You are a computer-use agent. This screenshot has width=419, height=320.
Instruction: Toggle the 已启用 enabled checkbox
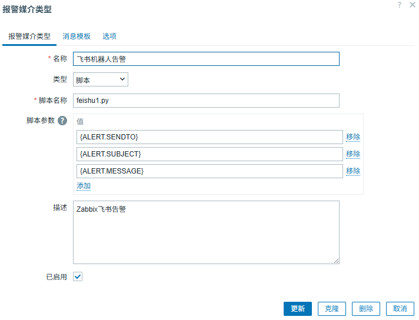tap(78, 276)
